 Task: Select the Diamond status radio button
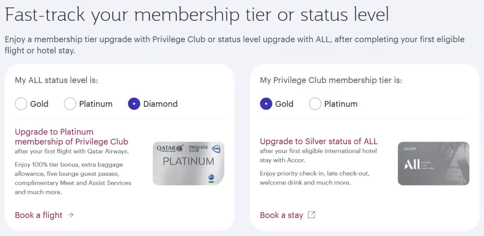(134, 104)
